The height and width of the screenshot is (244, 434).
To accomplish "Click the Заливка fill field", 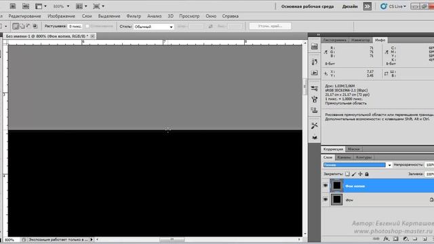I will [429, 174].
